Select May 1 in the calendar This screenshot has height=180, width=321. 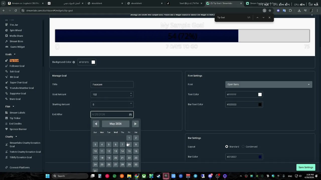tap(129, 138)
